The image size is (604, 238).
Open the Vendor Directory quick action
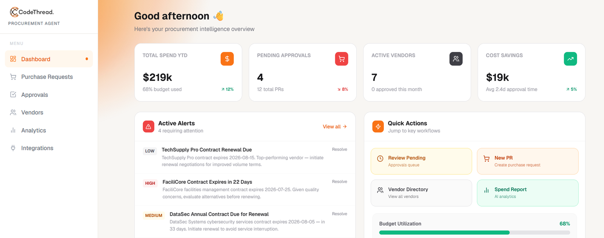click(421, 193)
